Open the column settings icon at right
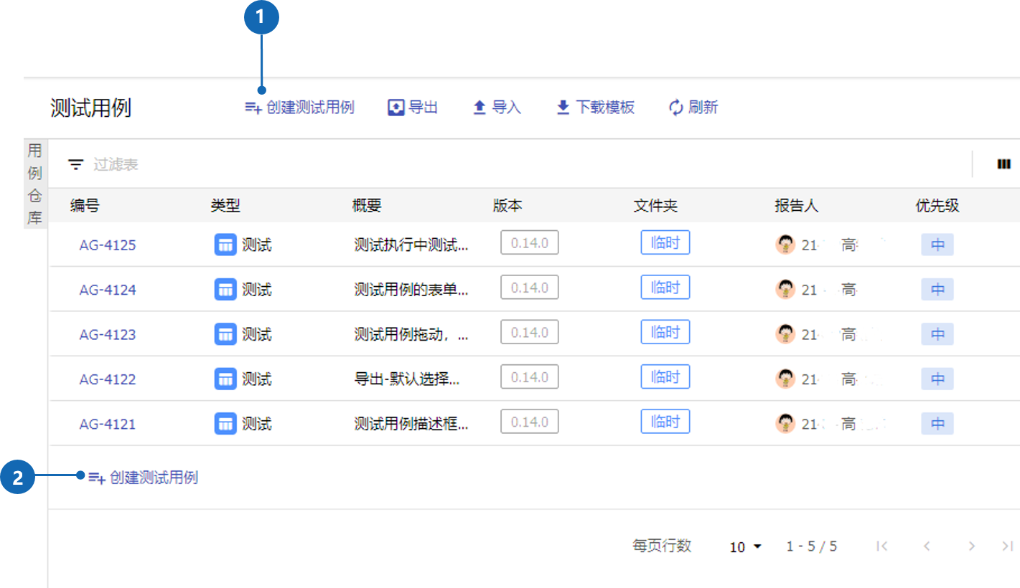 (x=1003, y=165)
